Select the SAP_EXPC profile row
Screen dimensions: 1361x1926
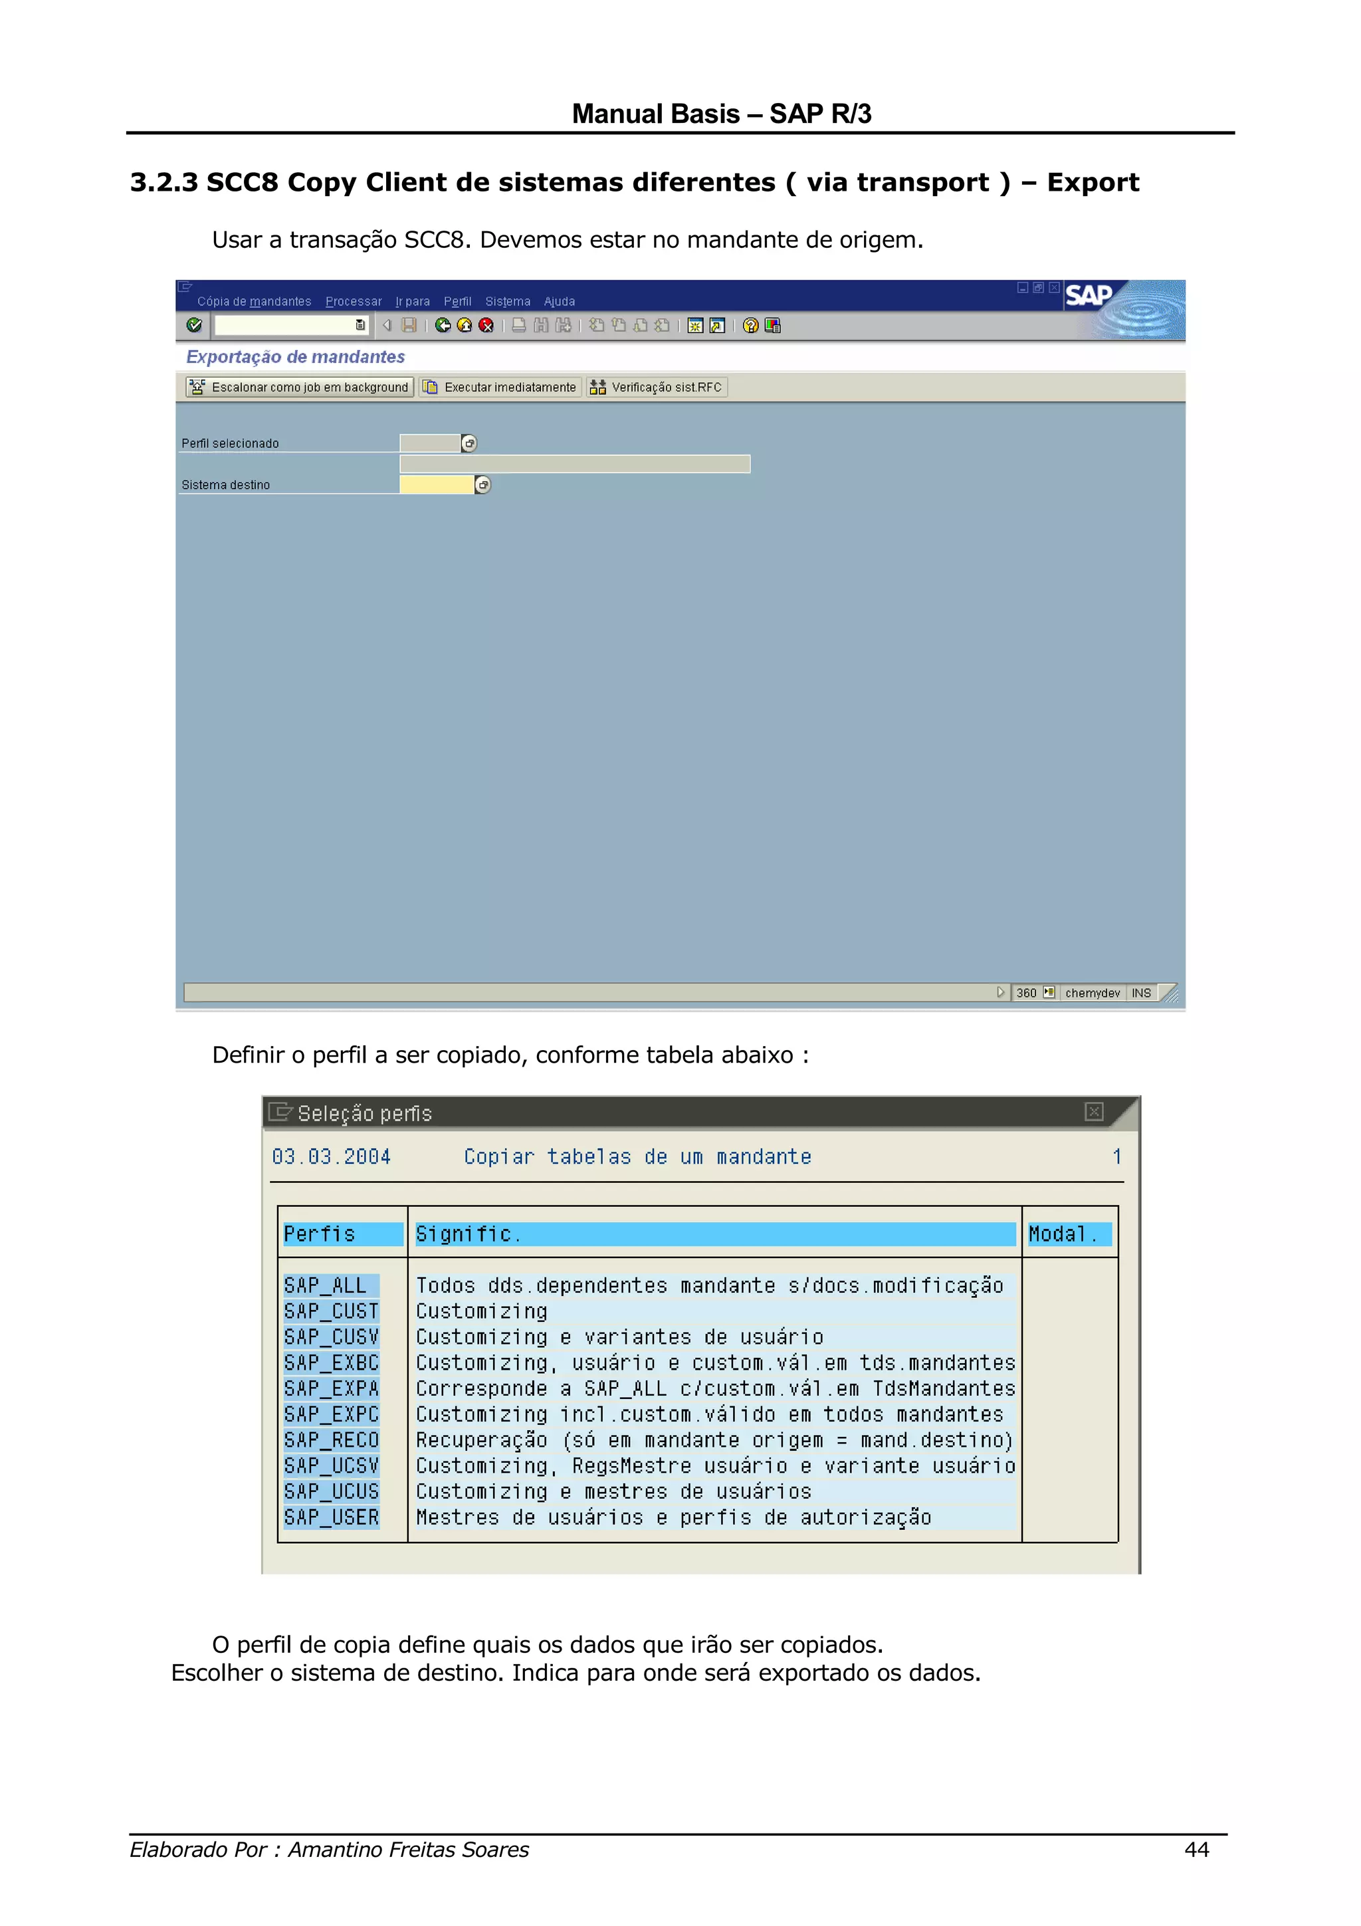tap(331, 1414)
